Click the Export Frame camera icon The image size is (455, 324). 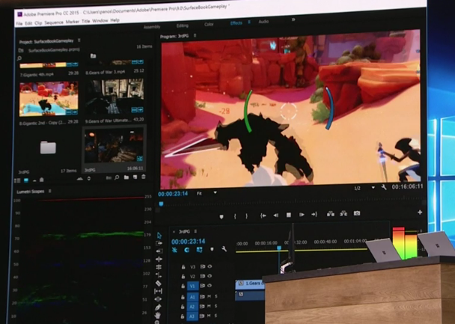pos(357,215)
